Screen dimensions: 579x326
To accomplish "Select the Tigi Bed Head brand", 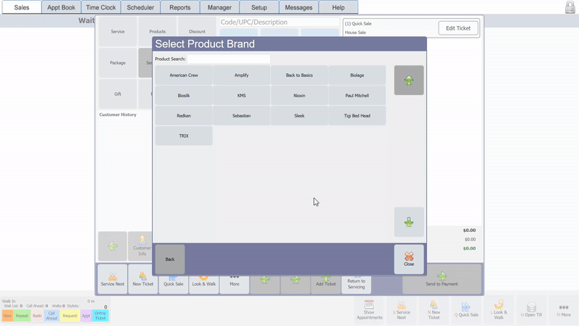I will tap(357, 116).
